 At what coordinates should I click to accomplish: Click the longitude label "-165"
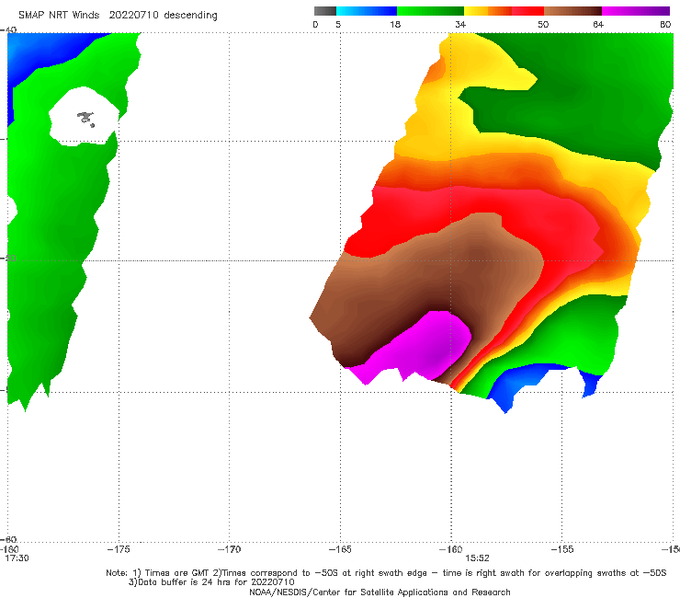tap(340, 549)
